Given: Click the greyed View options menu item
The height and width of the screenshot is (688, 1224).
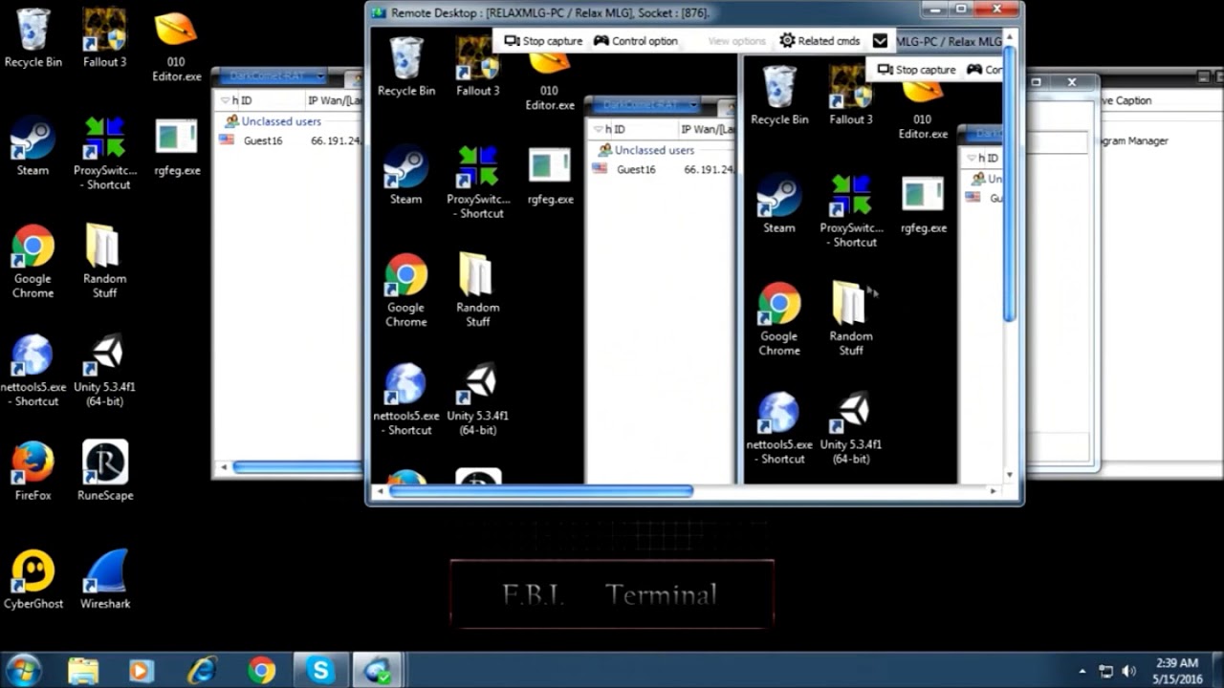Looking at the screenshot, I should tap(736, 41).
